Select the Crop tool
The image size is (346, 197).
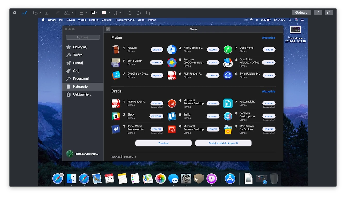tap(148, 13)
